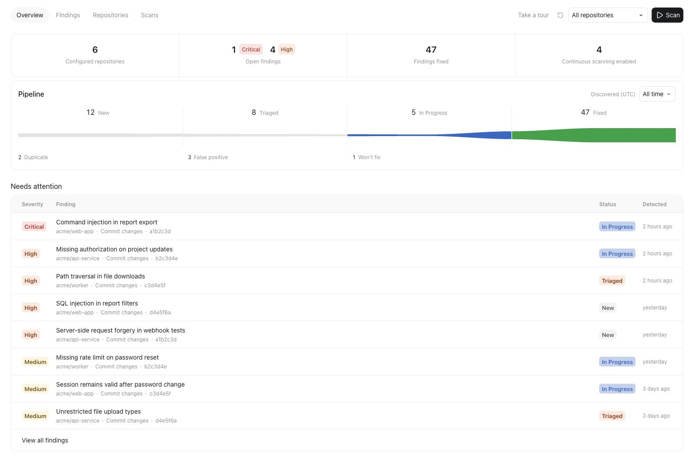The height and width of the screenshot is (462, 694).
Task: Click the Severity column header
Action: click(32, 204)
